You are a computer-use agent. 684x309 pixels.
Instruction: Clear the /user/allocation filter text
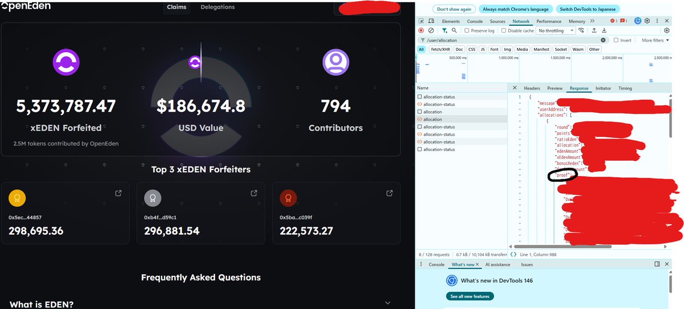[604, 40]
